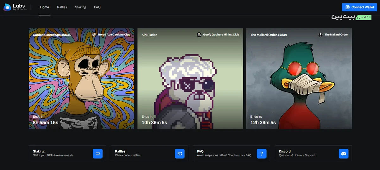Open the Raffles card heading
Screen dimensions: 380x170
[x=120, y=151]
